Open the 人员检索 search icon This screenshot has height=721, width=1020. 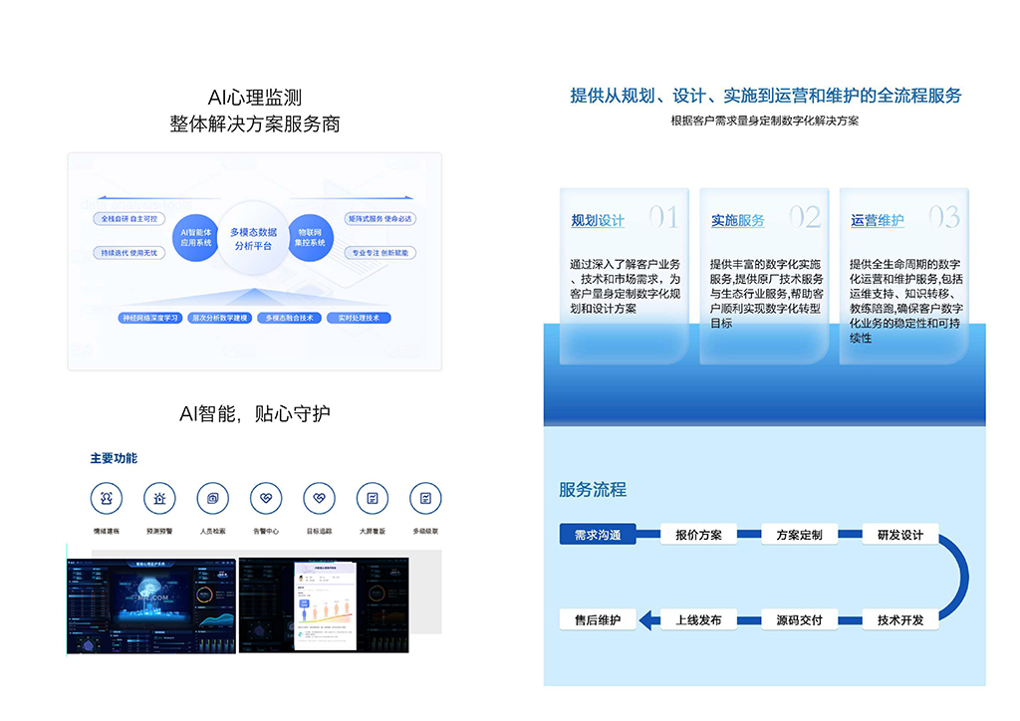coord(213,498)
